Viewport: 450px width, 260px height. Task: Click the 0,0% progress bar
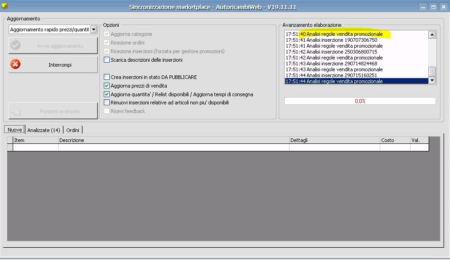click(360, 101)
